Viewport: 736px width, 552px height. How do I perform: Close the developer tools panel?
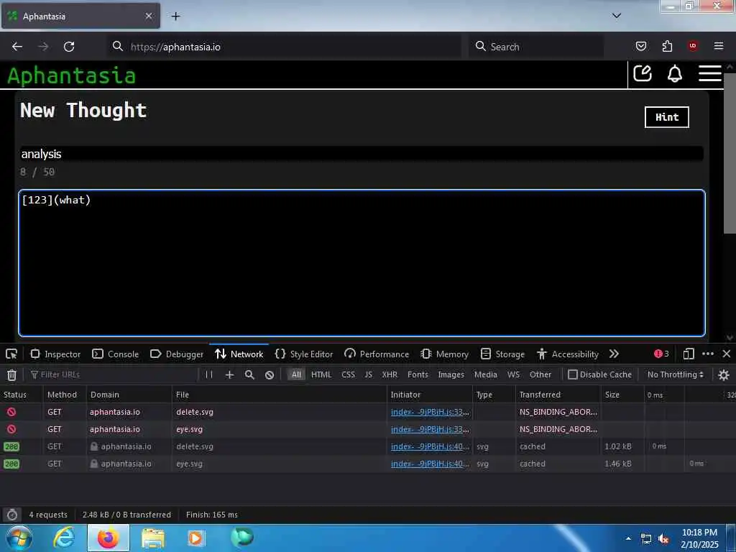[x=727, y=354]
